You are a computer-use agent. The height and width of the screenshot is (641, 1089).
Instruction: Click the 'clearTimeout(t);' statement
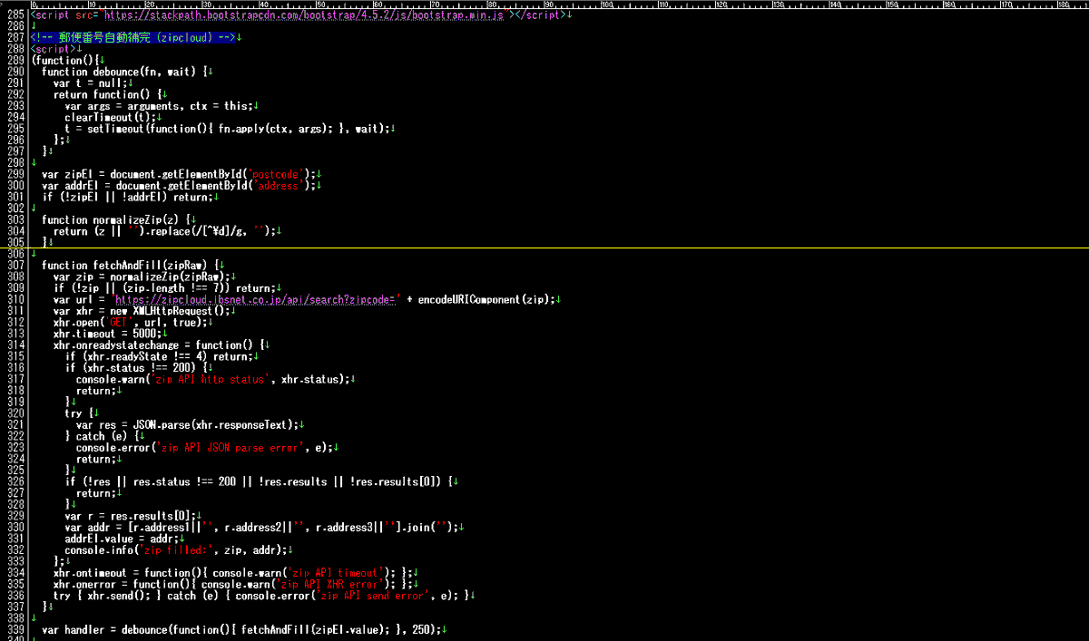110,117
